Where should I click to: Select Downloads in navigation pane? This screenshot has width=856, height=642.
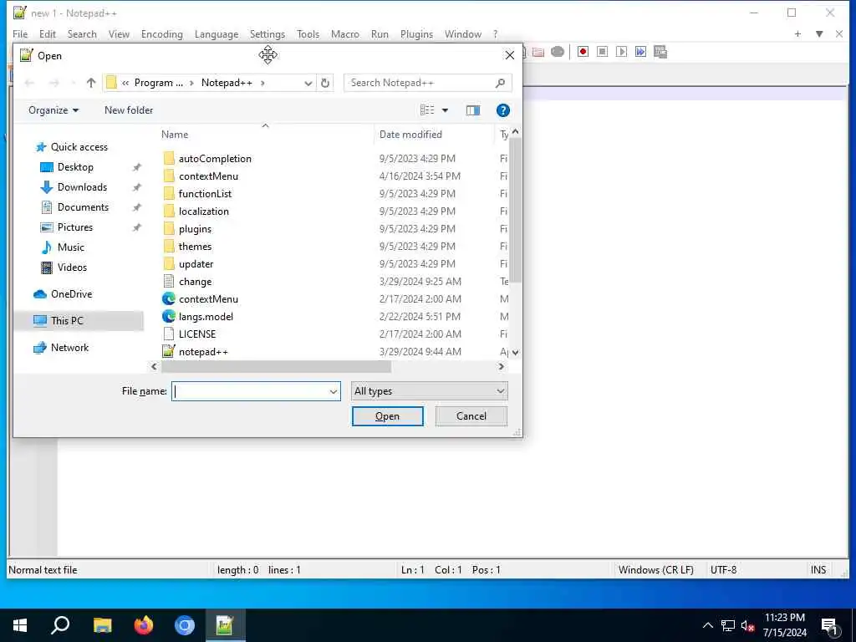[82, 187]
